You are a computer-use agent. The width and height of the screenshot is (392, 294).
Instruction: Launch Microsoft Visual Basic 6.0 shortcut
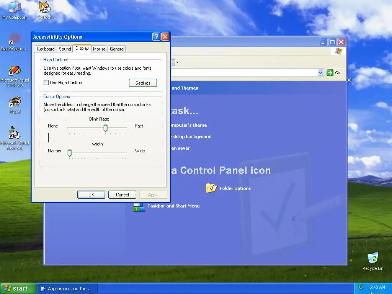click(15, 138)
